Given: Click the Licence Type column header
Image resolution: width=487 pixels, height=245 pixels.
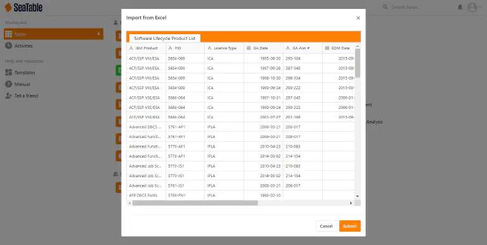Looking at the screenshot, I should pyautogui.click(x=224, y=48).
